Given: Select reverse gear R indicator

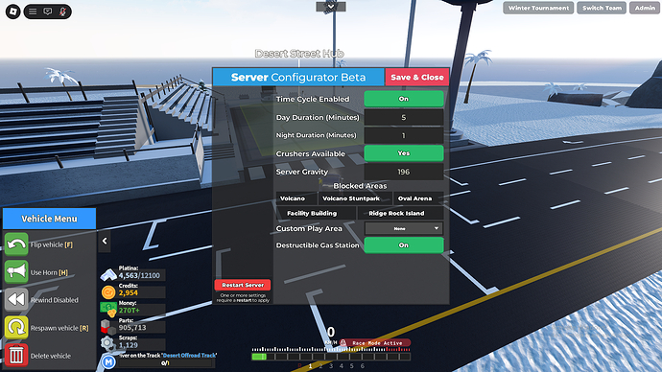Looking at the screenshot, I should pyautogui.click(x=299, y=366).
